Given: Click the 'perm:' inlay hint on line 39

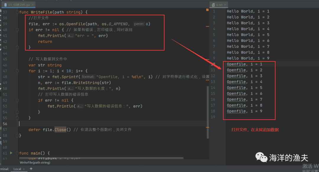Looking at the screenshot, I should (x=139, y=24).
